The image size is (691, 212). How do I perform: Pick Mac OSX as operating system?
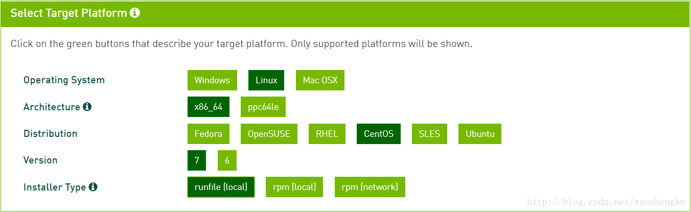[320, 80]
